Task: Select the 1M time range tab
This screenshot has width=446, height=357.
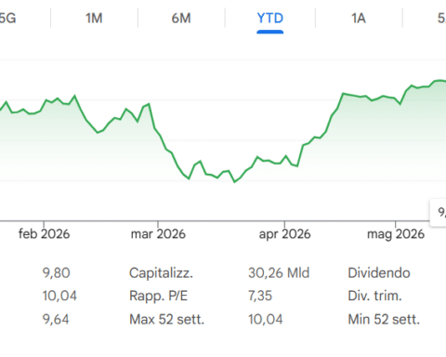Action: tap(94, 19)
